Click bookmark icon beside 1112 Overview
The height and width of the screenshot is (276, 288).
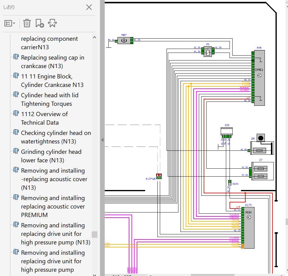(16, 113)
